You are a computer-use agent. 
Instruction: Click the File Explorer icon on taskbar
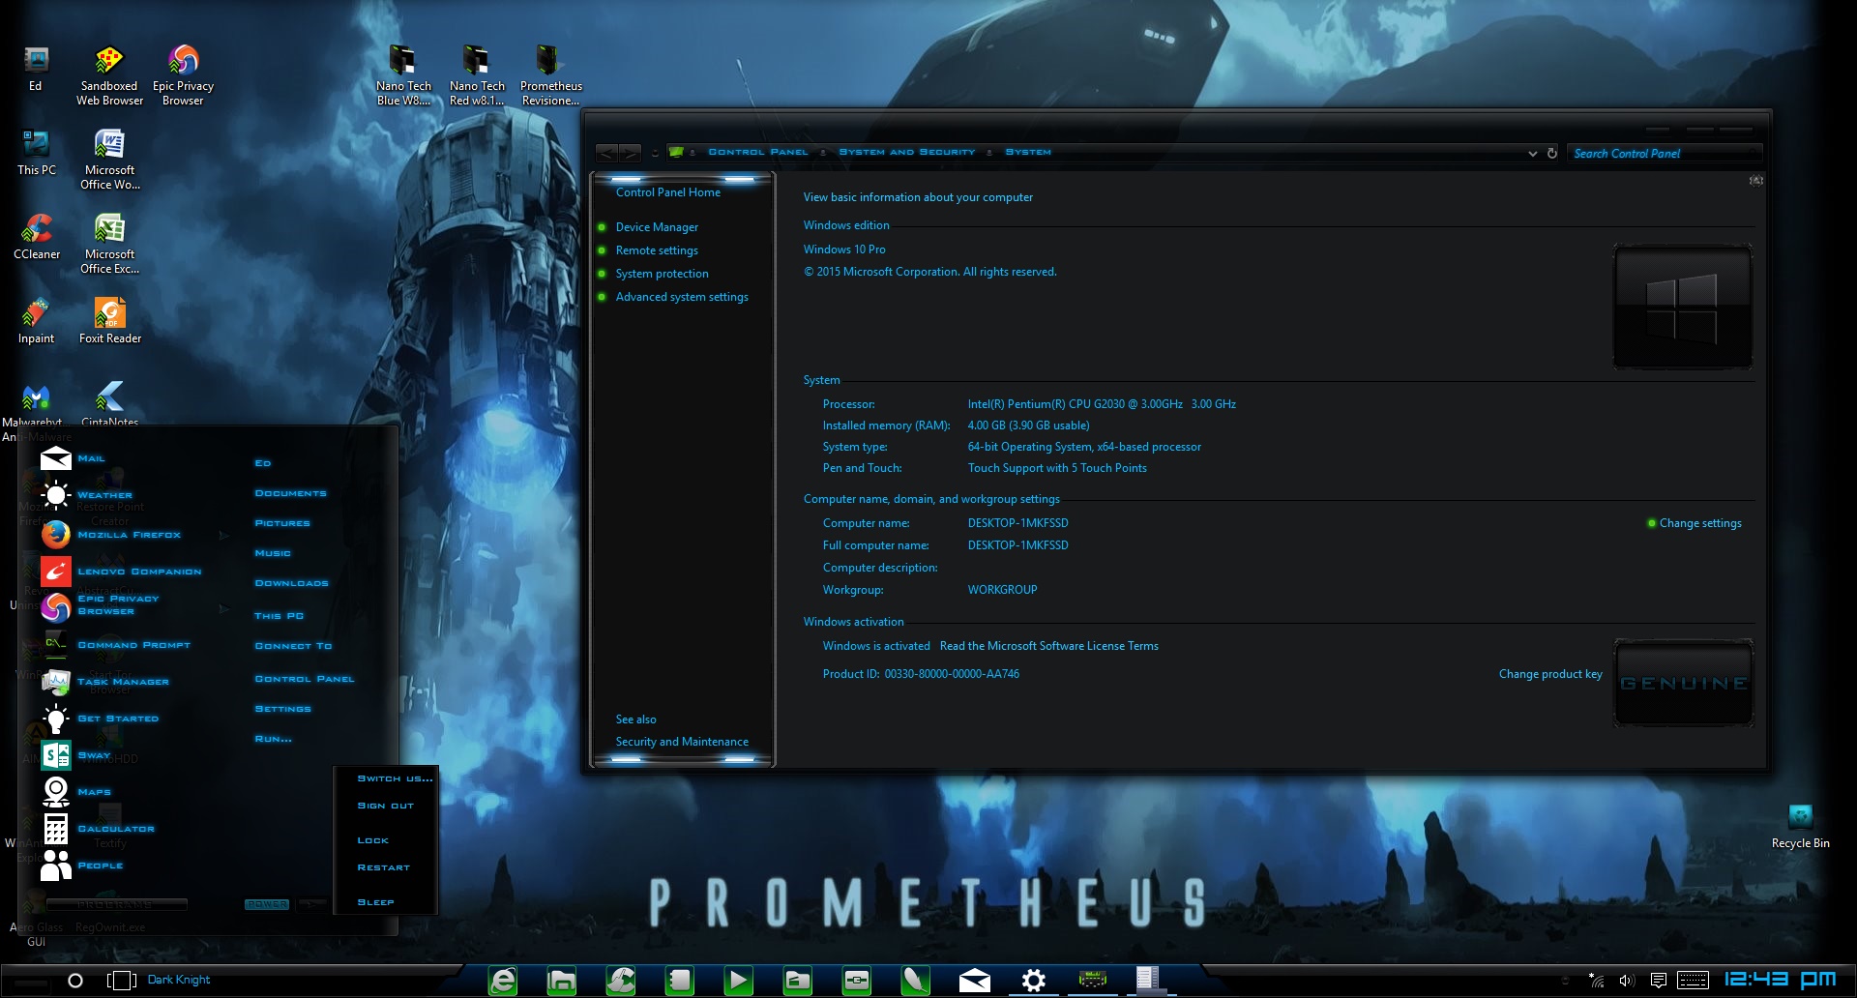562,981
